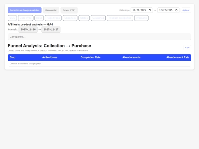Image resolution: width=199 pixels, height=149 pixels.
Task: Click 'Conecte e selecione uma property' row
Action: [x=99, y=64]
